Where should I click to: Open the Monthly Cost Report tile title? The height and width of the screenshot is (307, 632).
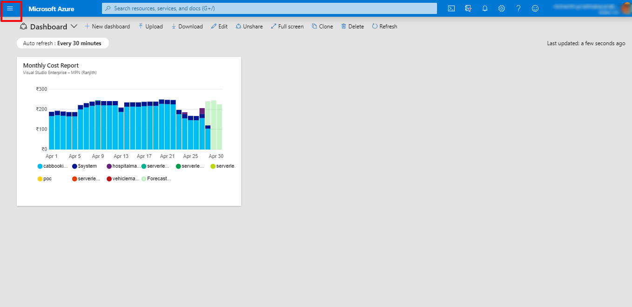[51, 66]
